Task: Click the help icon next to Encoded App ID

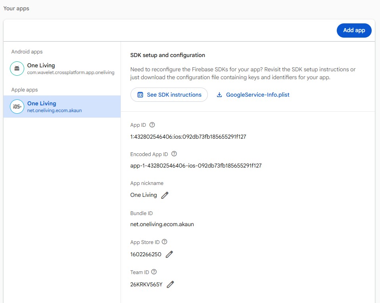Action: pyautogui.click(x=174, y=154)
